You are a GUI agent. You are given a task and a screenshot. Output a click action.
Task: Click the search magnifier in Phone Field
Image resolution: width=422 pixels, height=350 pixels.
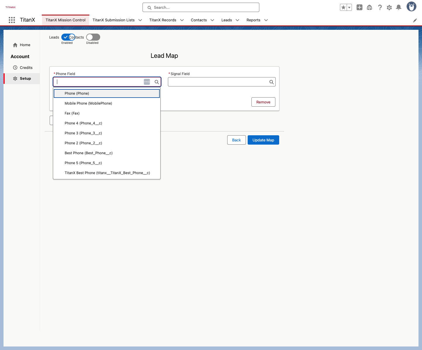pos(157,82)
